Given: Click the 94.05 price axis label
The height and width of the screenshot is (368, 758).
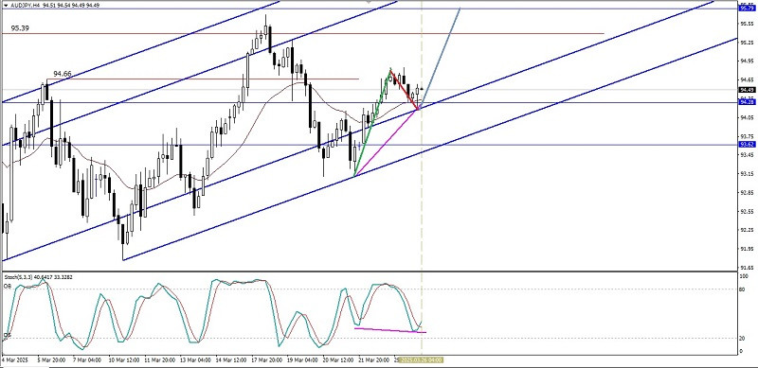Looking at the screenshot, I should point(746,117).
